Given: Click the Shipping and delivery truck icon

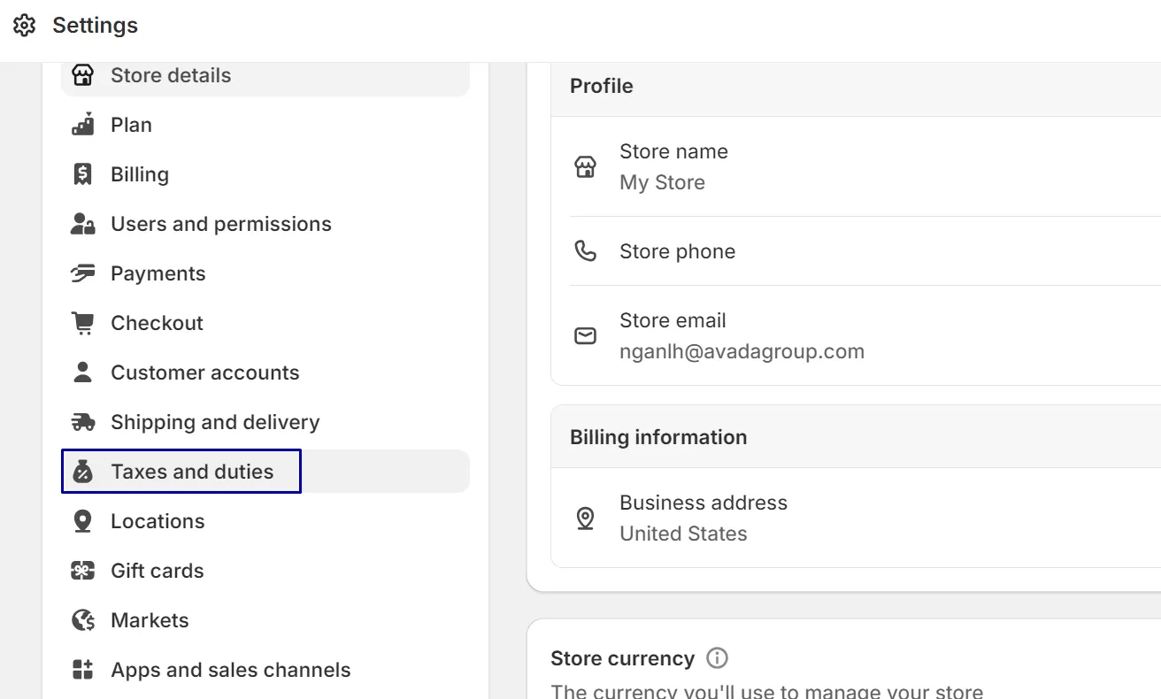Looking at the screenshot, I should click(x=82, y=422).
